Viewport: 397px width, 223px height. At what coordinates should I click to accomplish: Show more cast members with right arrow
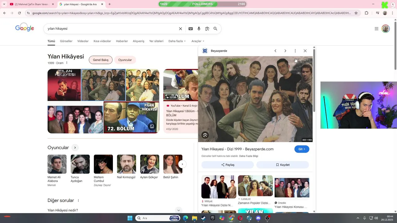tap(182, 164)
